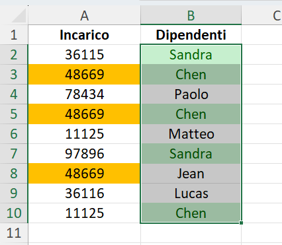
Task: Select row 6 header
Action: pyautogui.click(x=14, y=133)
